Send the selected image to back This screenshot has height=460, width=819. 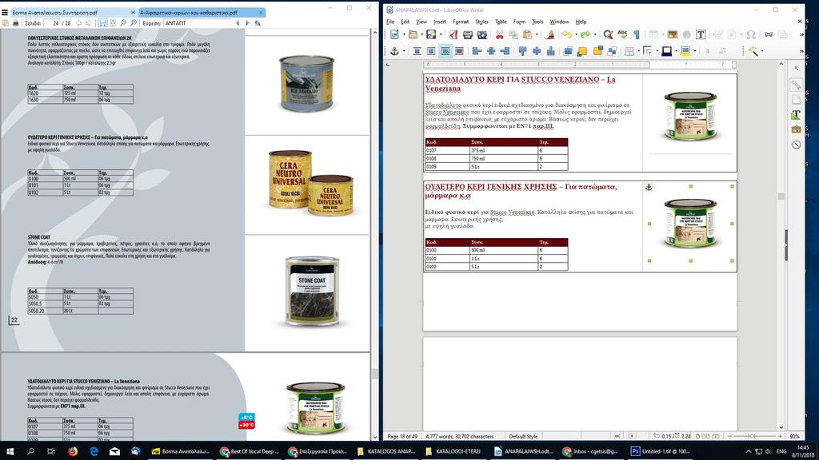612,51
